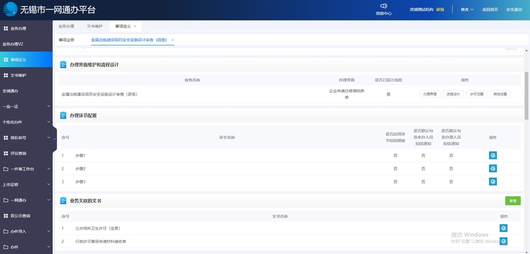Click the vertical scrollbar thumb
This screenshot has width=530, height=254.
(526, 95)
